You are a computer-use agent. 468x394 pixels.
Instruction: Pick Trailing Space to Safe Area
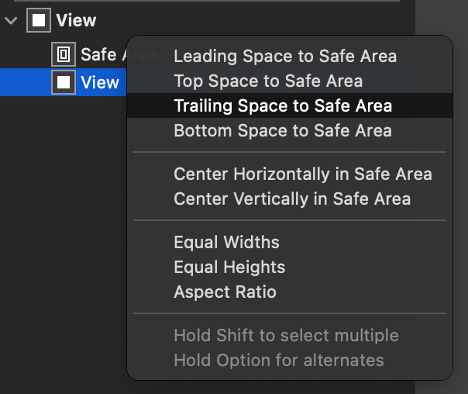(283, 105)
